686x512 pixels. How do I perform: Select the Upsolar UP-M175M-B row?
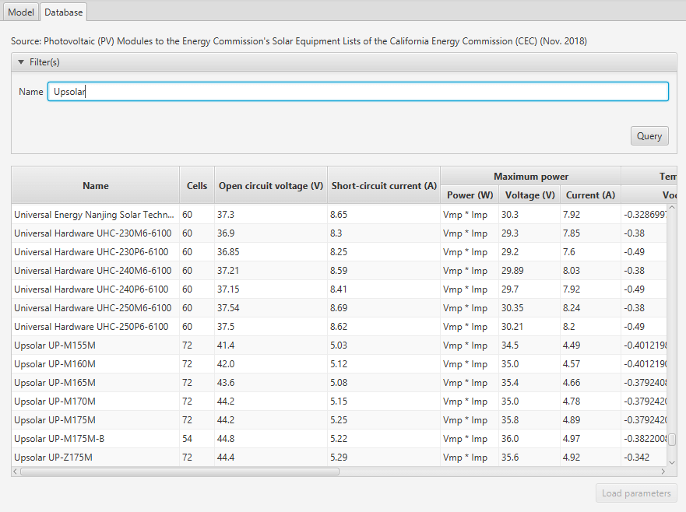click(x=339, y=439)
